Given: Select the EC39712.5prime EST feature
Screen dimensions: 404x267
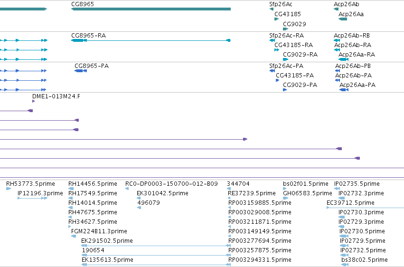Looking at the screenshot, I should click(x=365, y=208).
